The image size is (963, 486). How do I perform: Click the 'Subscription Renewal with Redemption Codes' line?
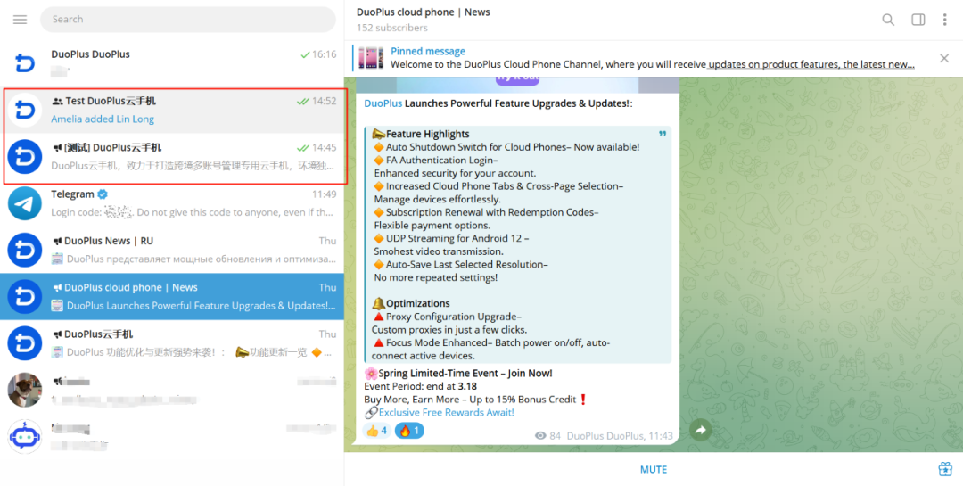pyautogui.click(x=487, y=212)
